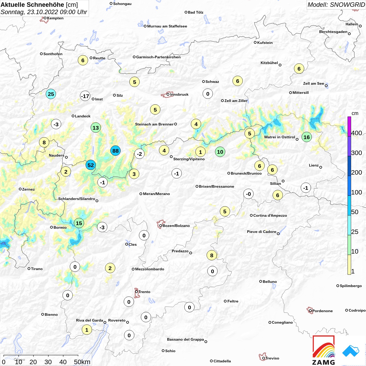Screen dimensions: 366x366
Task: Select the station marker showing 88
Action: coord(115,151)
